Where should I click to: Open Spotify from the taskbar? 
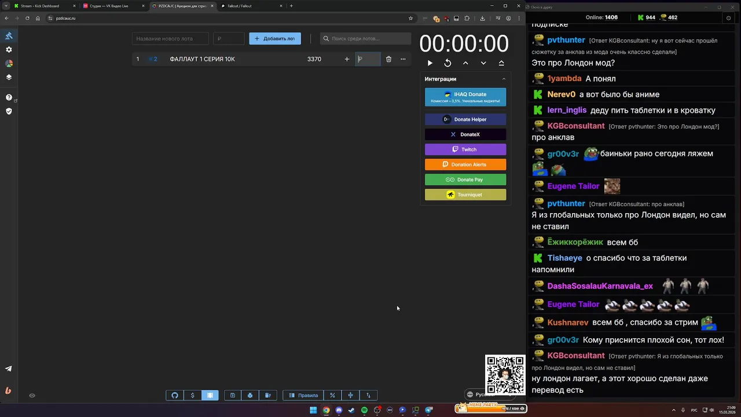point(364,410)
